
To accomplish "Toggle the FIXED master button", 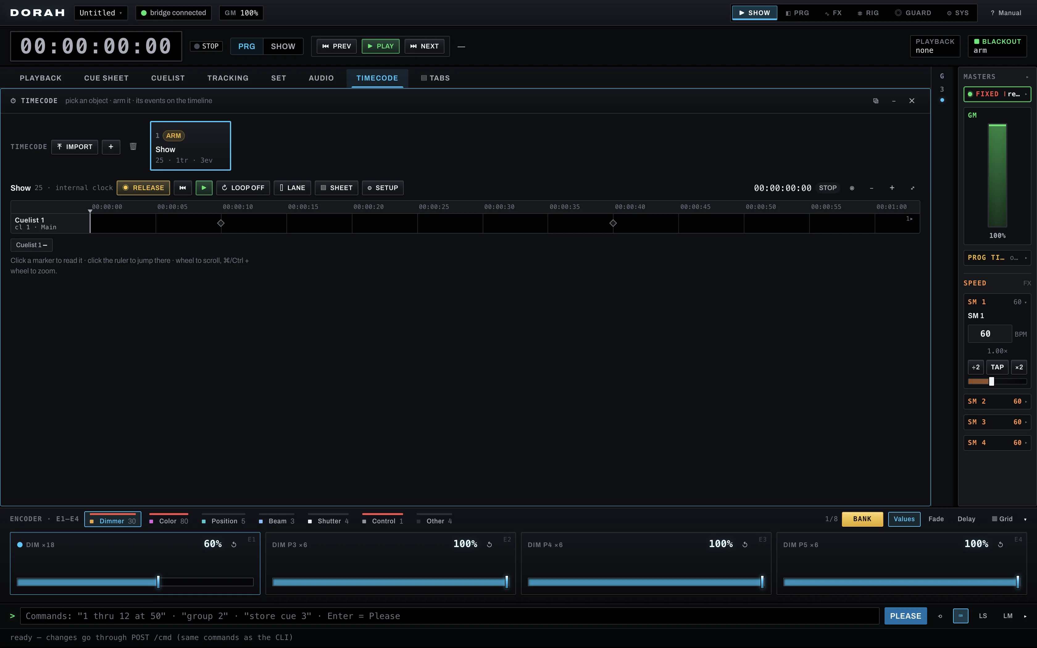I will coord(997,94).
